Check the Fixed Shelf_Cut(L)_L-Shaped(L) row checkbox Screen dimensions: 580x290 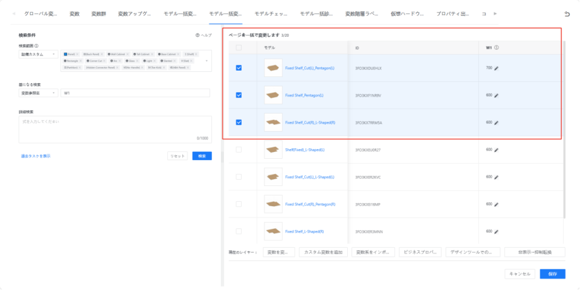tap(239, 177)
